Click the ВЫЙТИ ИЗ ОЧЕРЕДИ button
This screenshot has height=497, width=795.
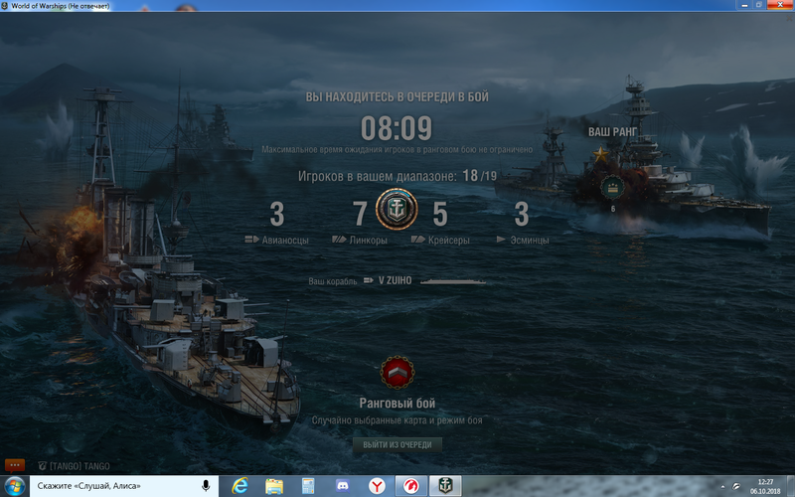(x=397, y=444)
